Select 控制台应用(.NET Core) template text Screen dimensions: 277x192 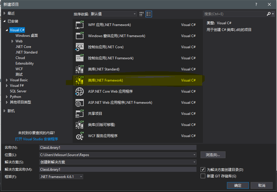106,47
